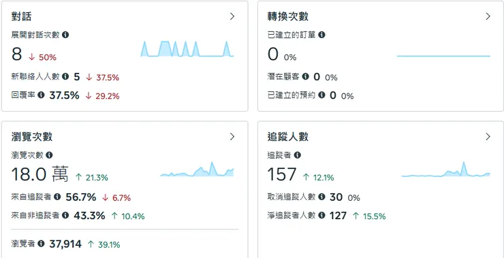Click info icon next to 已建立的訂單

point(321,35)
